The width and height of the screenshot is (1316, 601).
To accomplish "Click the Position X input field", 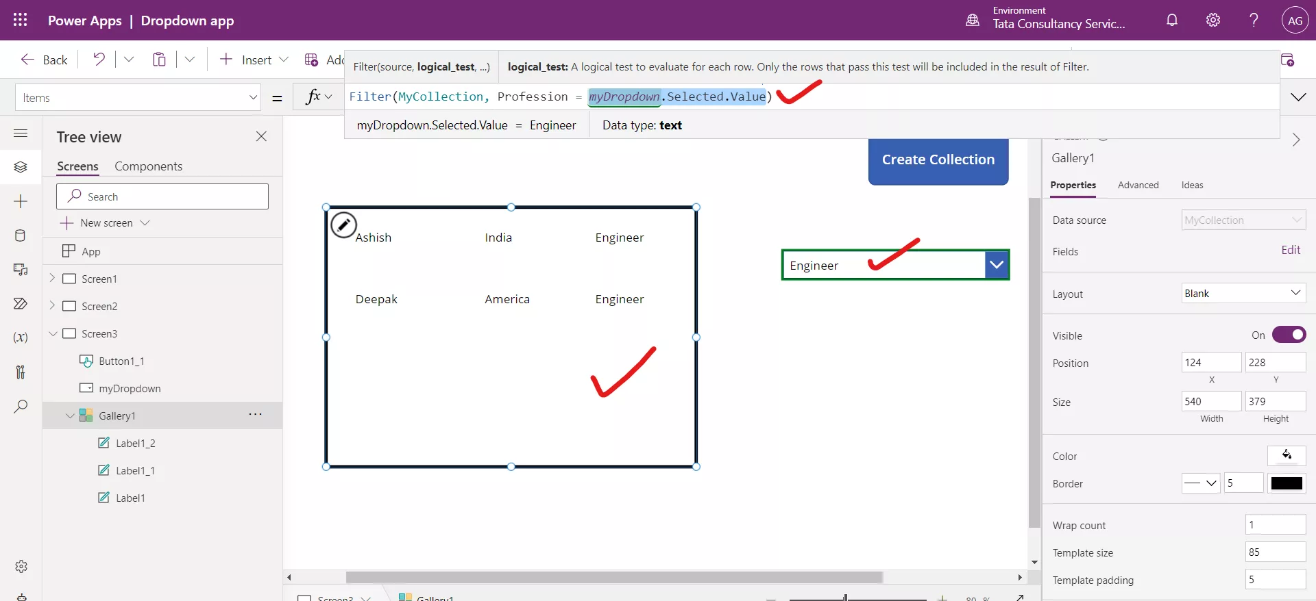I will pyautogui.click(x=1211, y=362).
